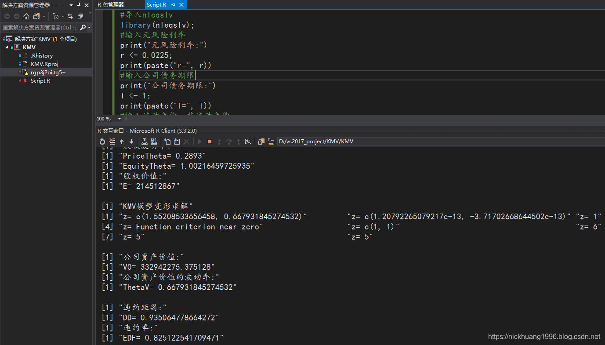Viewport: 605px width, 345px height.
Task: Click the Home icon in Solution Explorer
Action: click(26, 16)
